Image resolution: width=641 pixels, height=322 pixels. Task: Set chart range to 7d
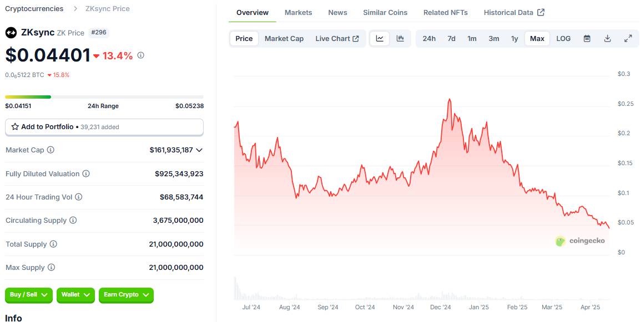(451, 38)
